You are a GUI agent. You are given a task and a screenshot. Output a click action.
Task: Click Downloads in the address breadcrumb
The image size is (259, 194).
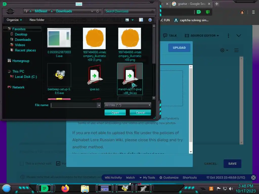tap(64, 11)
